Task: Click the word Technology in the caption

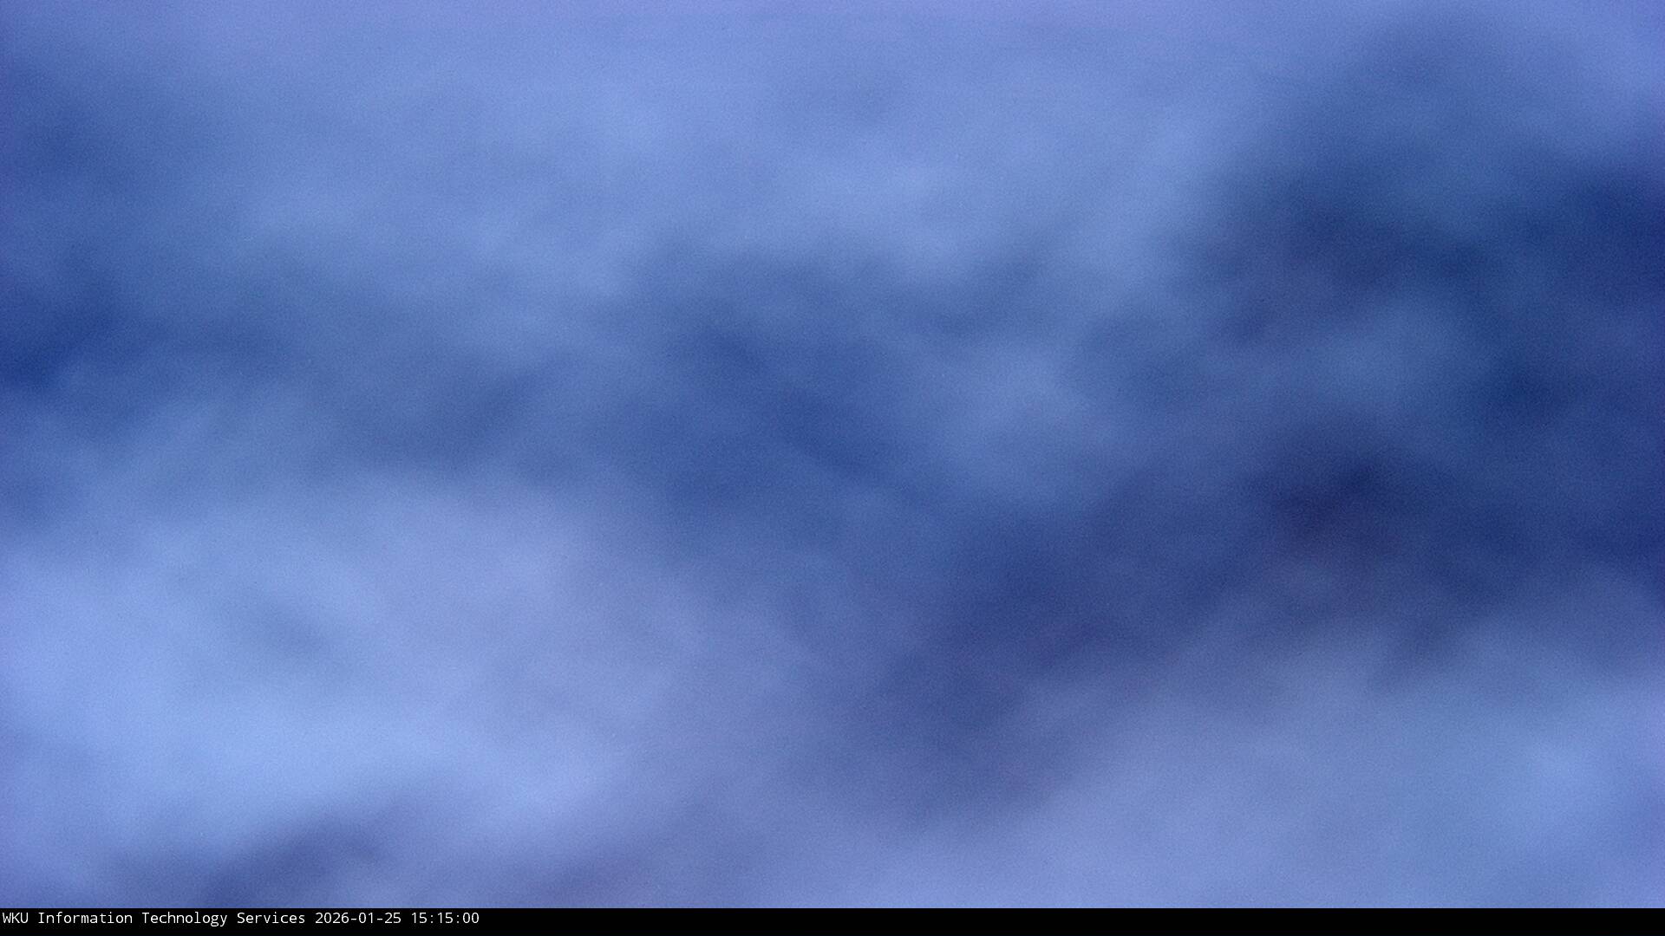Action: (184, 918)
